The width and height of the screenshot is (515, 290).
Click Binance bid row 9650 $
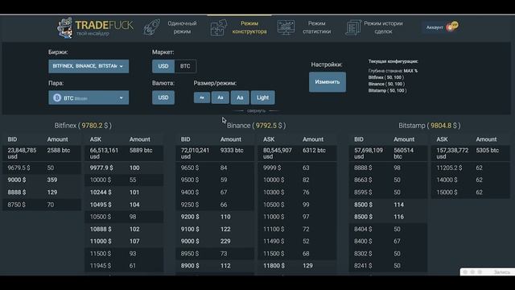point(215,168)
